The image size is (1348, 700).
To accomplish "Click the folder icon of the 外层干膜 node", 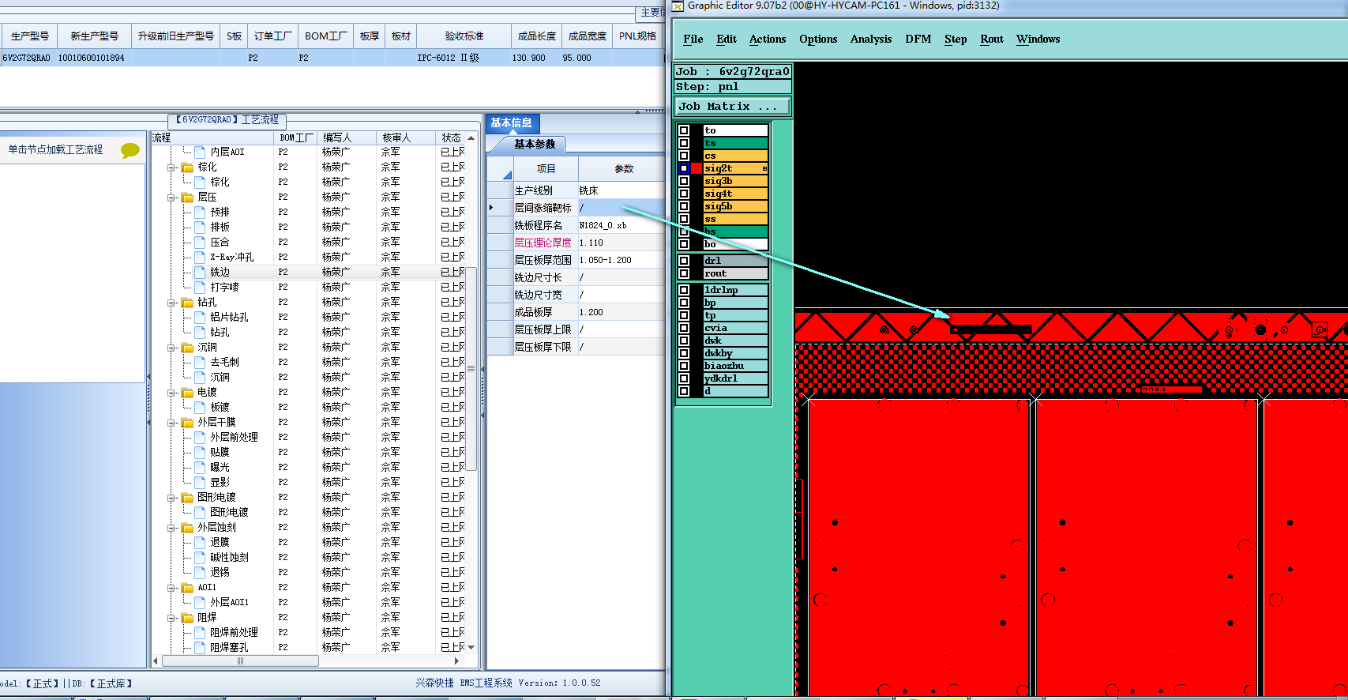I will [x=187, y=423].
